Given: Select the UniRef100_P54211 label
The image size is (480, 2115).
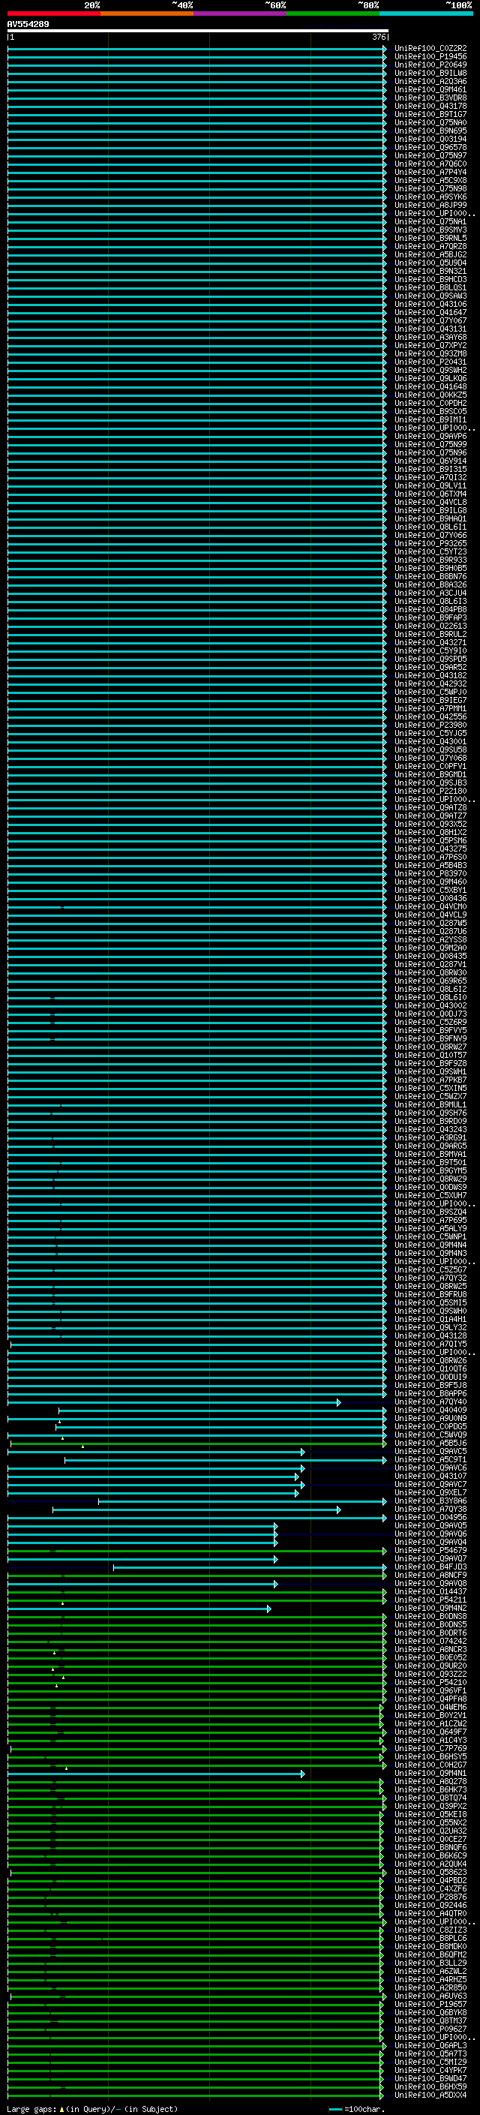Looking at the screenshot, I should [x=430, y=1600].
